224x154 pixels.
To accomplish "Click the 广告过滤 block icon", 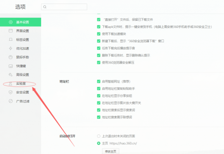I will pyautogui.click(x=10, y=101).
